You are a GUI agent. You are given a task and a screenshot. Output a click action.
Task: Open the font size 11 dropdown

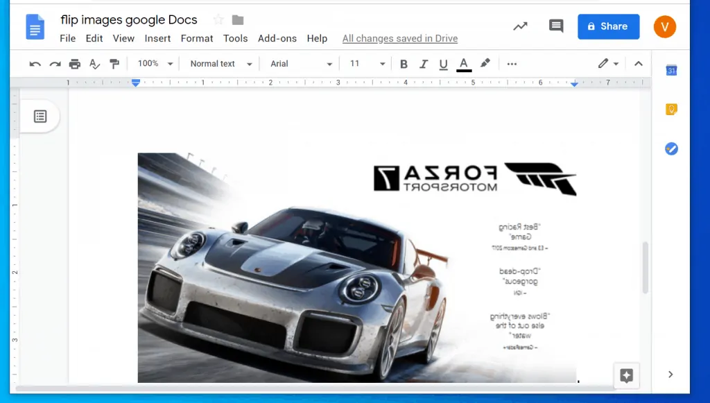click(x=367, y=64)
